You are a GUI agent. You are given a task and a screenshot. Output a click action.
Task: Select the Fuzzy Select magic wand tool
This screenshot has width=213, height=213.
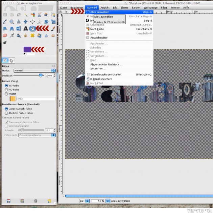[x=26, y=15]
